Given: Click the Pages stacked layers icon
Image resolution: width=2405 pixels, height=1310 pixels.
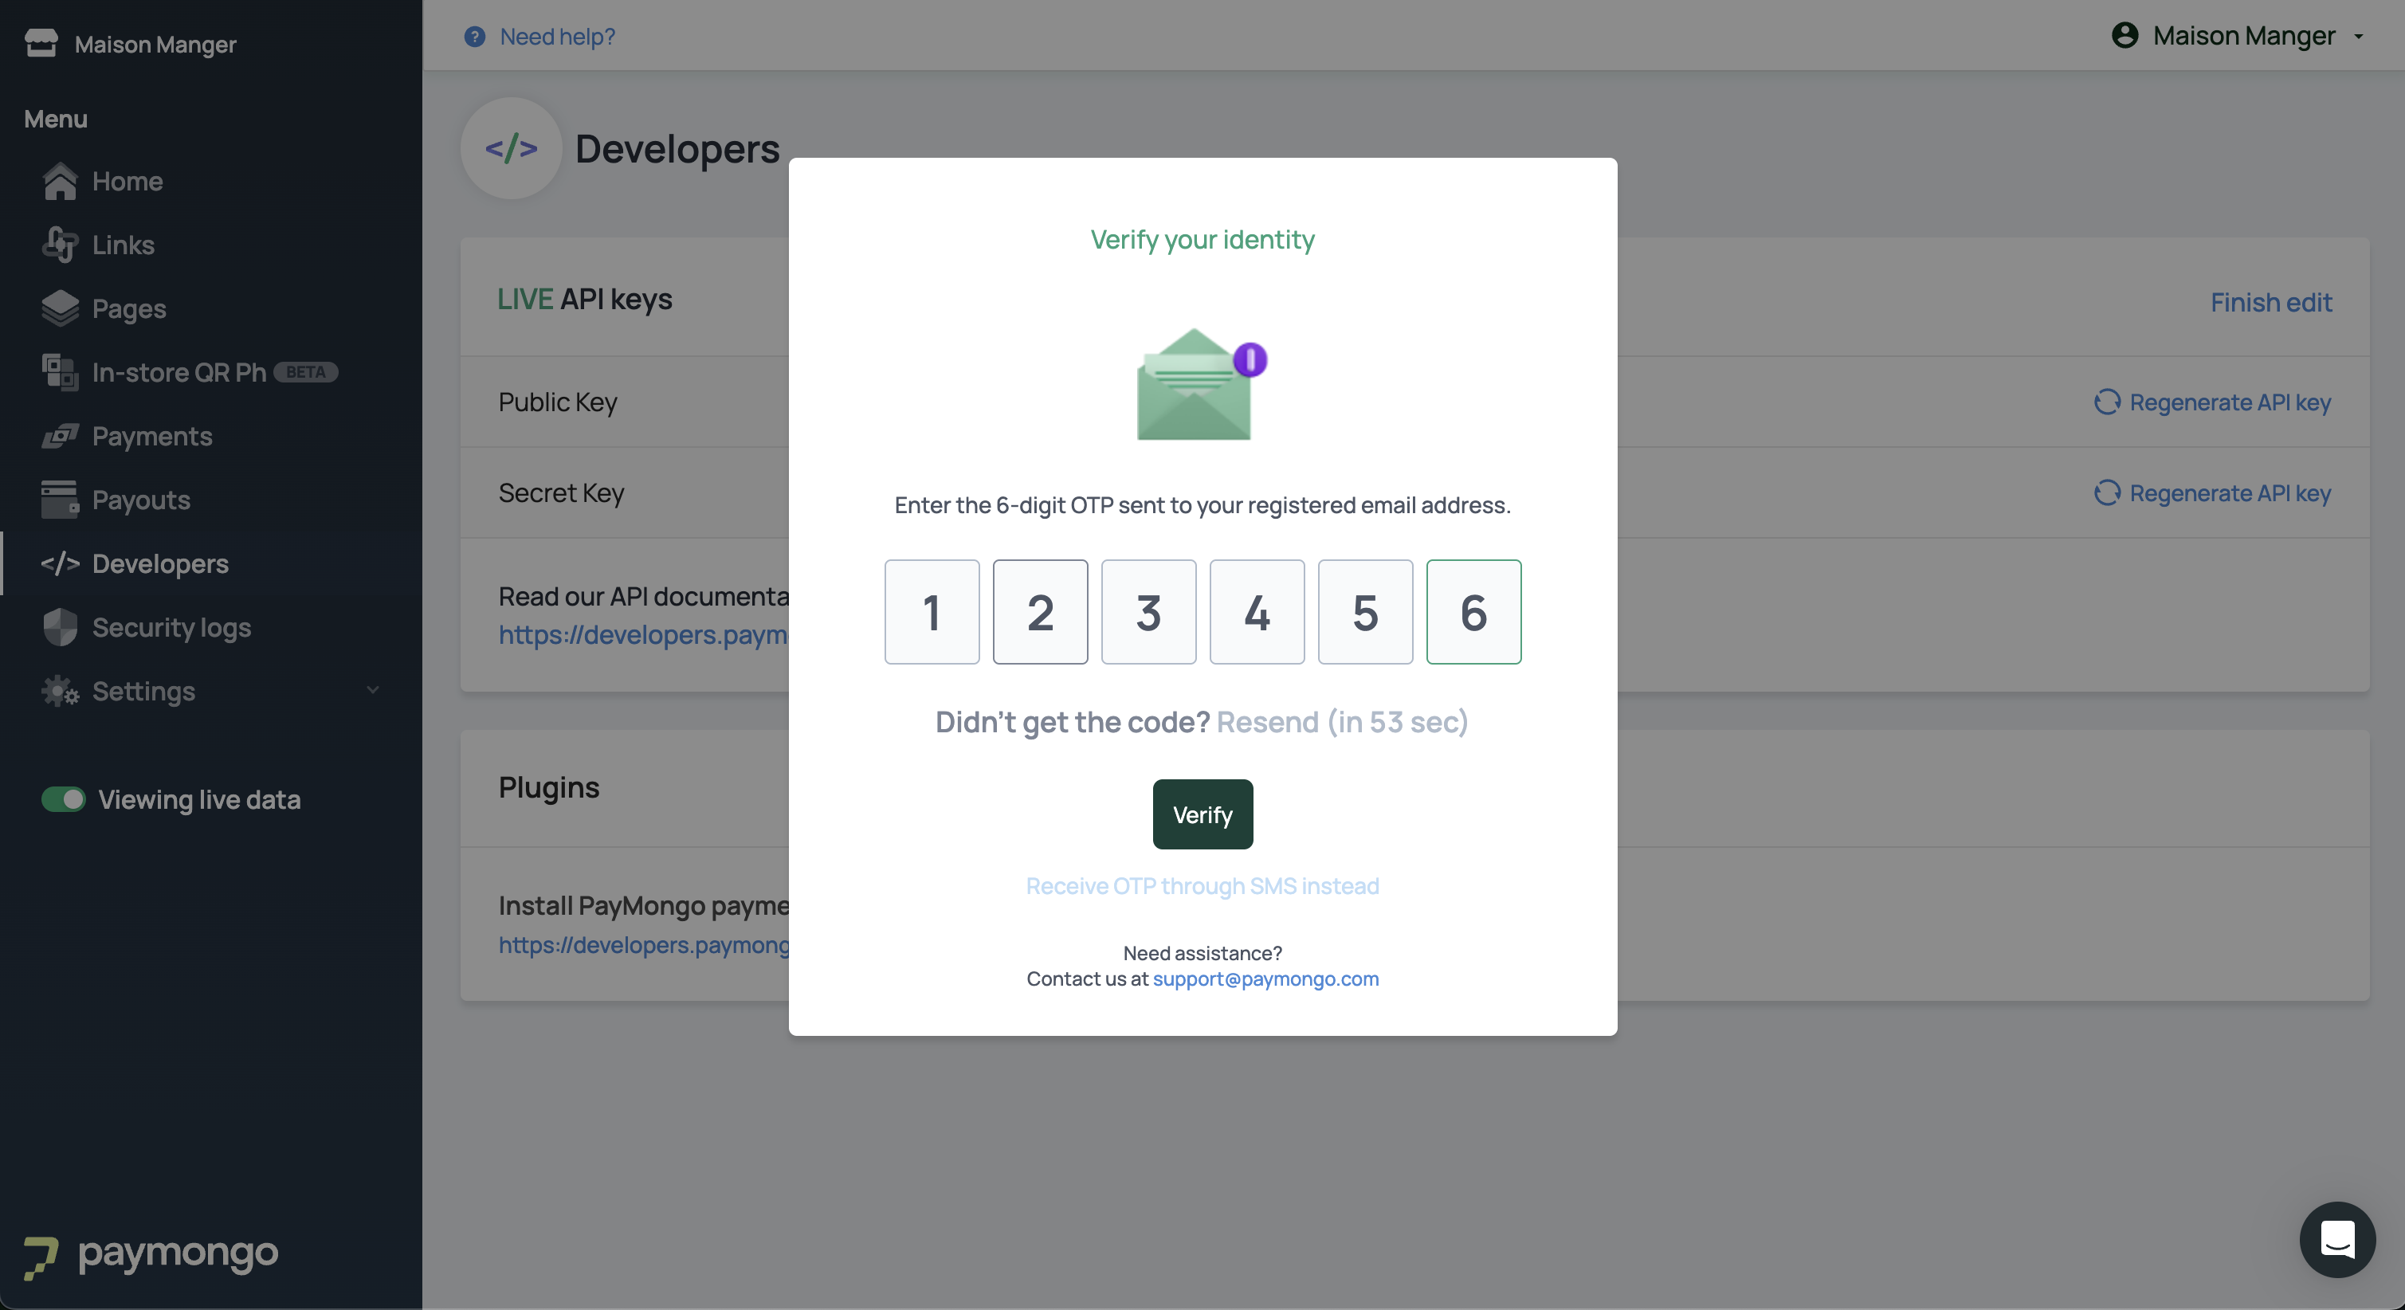Looking at the screenshot, I should [x=60, y=308].
